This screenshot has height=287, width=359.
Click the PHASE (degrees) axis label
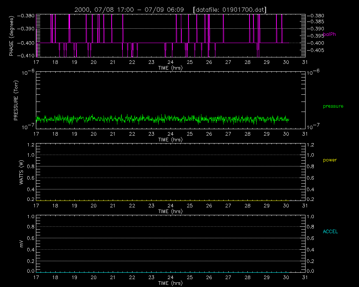11,36
